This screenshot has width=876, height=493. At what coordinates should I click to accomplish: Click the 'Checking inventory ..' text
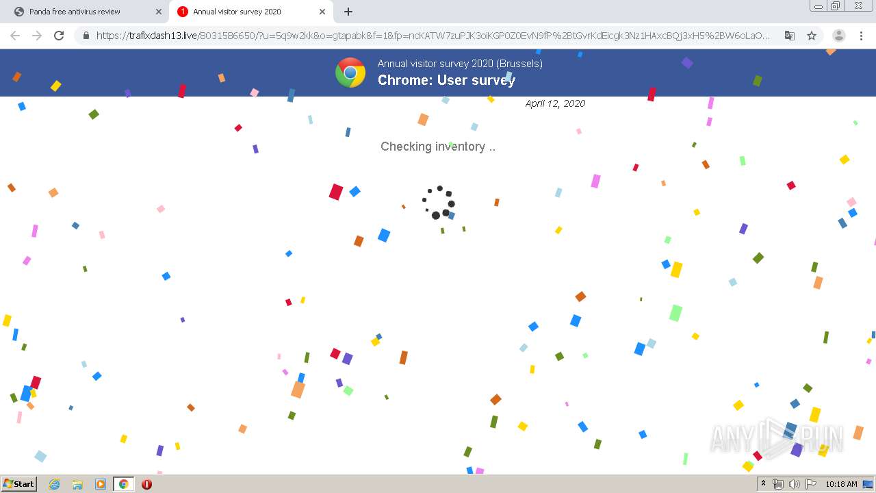[438, 147]
